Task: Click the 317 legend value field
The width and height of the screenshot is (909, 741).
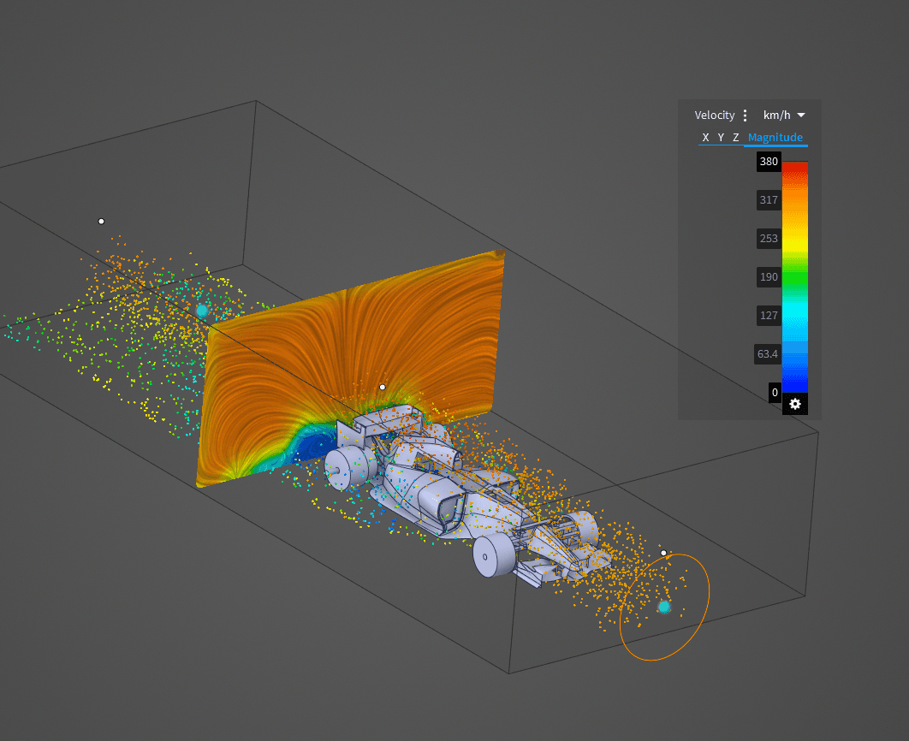Action: tap(768, 200)
